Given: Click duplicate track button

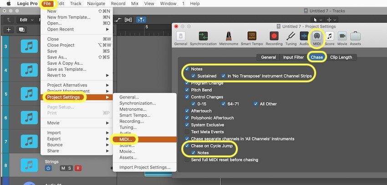Looking at the screenshot, I should click(x=22, y=30).
